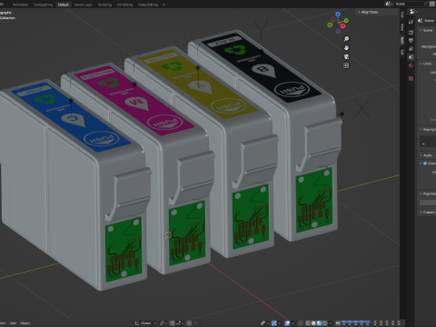
Task: Open the Tool properties tab icon
Action: 411,22
